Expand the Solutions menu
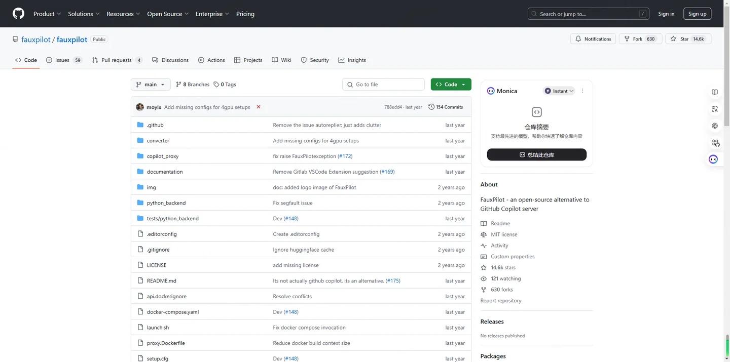 [x=84, y=14]
